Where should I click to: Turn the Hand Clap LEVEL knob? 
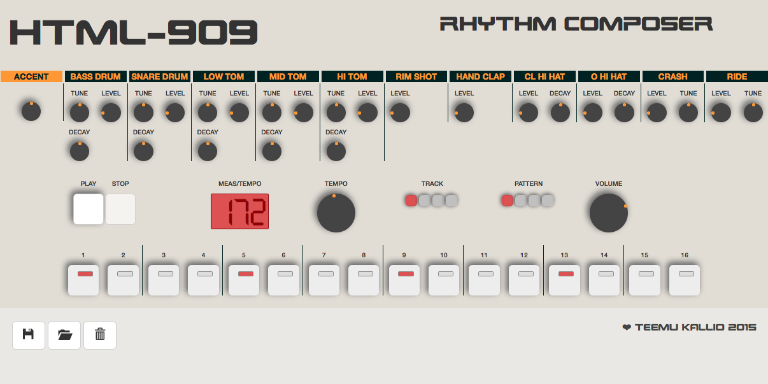(464, 112)
